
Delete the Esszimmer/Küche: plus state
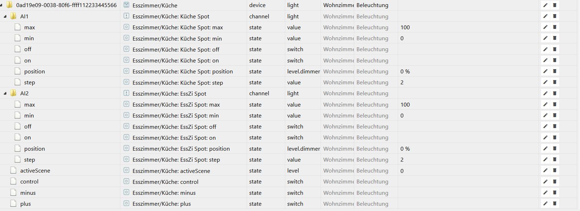[x=555, y=204]
